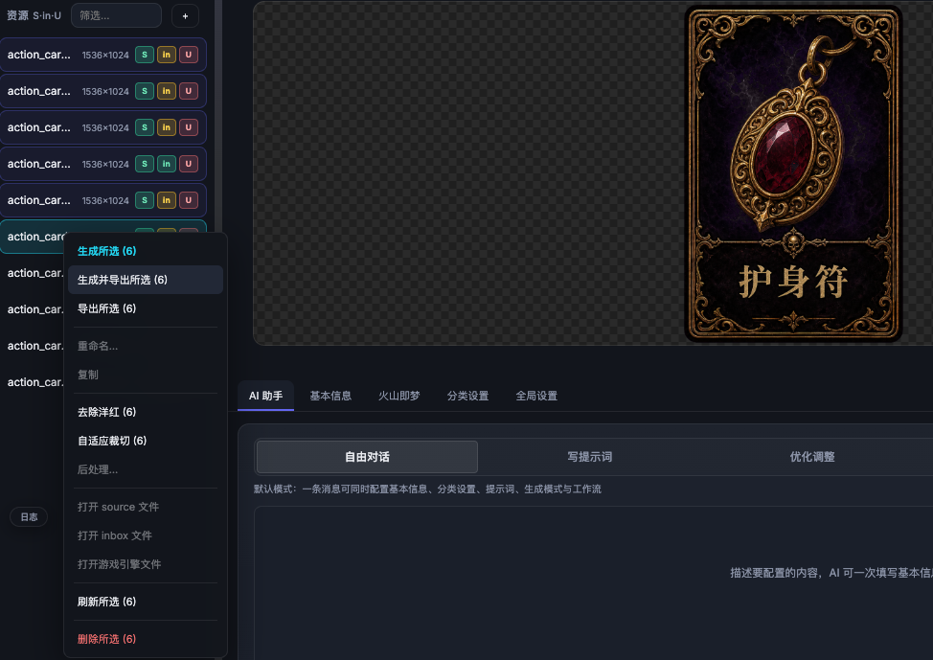Choose 生成并导出所选 (6) in the context menu

tap(146, 280)
